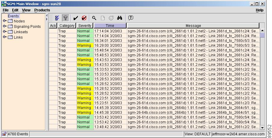Click the Edit Notes document icon
This screenshot has width=272, height=138.
103,18
